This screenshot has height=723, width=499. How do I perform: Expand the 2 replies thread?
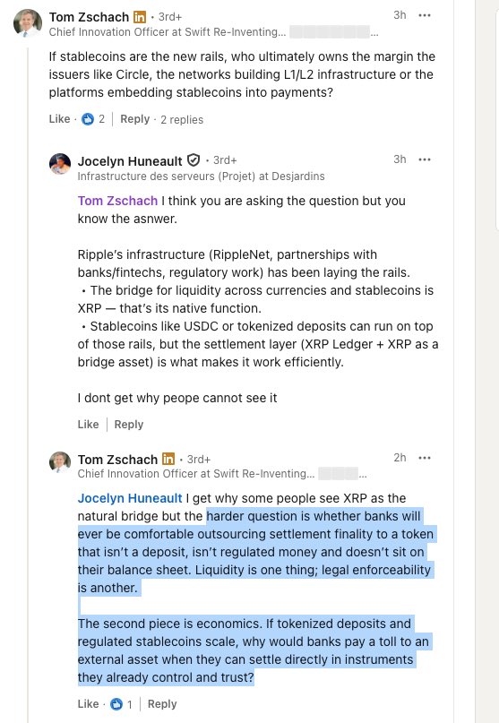pos(182,119)
